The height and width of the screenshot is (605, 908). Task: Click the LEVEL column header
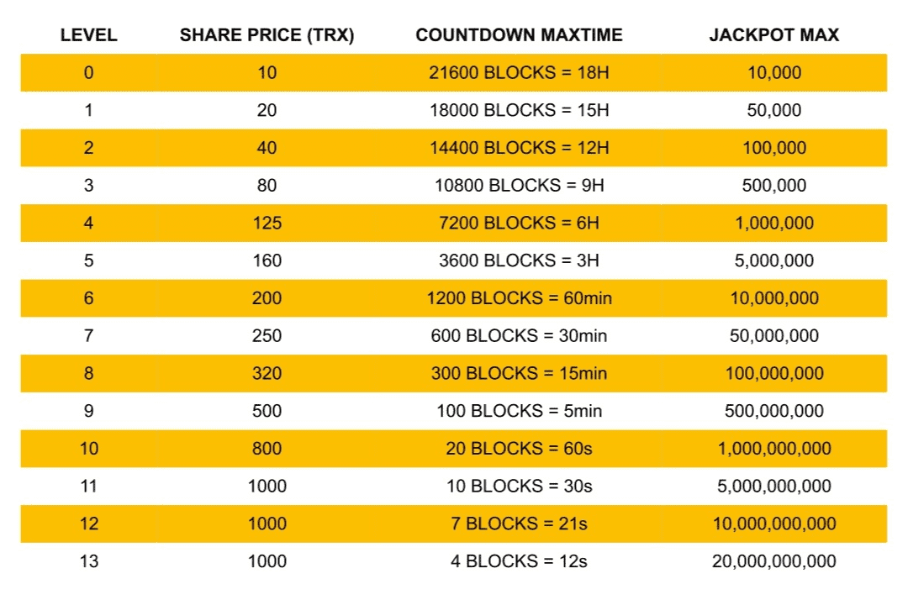[x=88, y=35]
